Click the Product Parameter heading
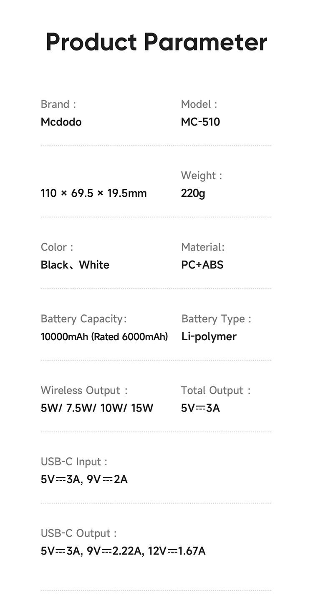Viewport: 313px width, 615px height. pyautogui.click(x=156, y=42)
